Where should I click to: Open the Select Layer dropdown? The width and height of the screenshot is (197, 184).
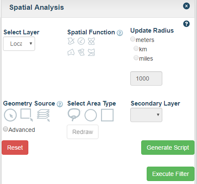(19, 44)
